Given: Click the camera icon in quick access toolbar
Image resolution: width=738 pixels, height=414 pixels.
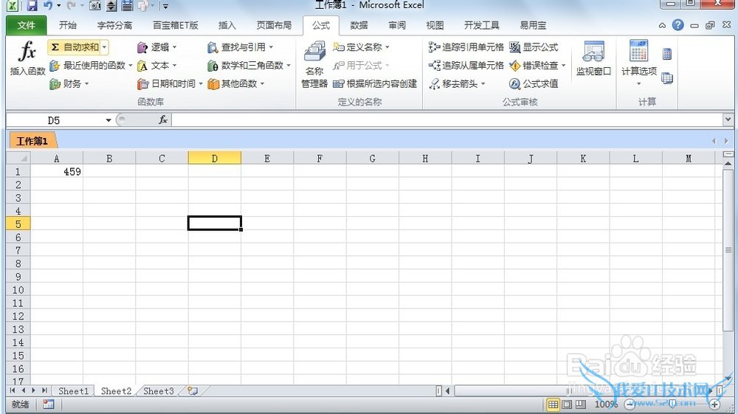Looking at the screenshot, I should (x=95, y=6).
